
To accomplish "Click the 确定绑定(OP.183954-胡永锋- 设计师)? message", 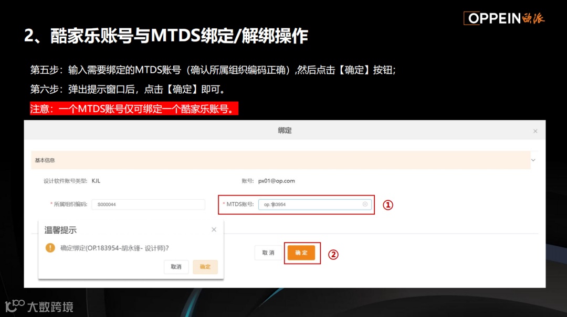I will point(114,248).
